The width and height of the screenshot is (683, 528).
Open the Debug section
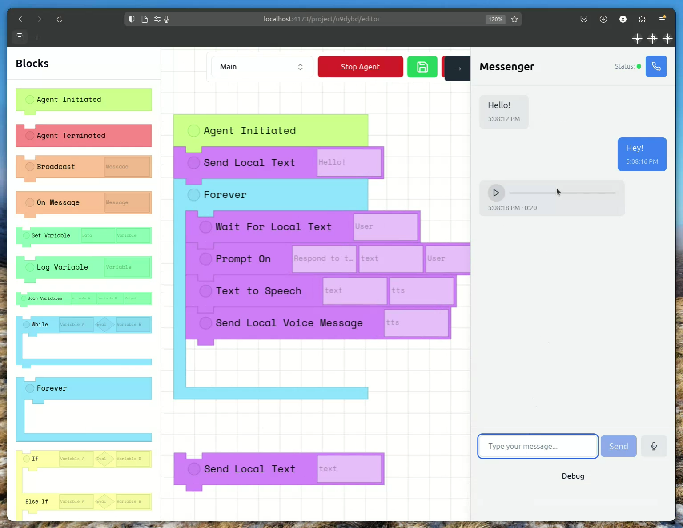pyautogui.click(x=573, y=476)
